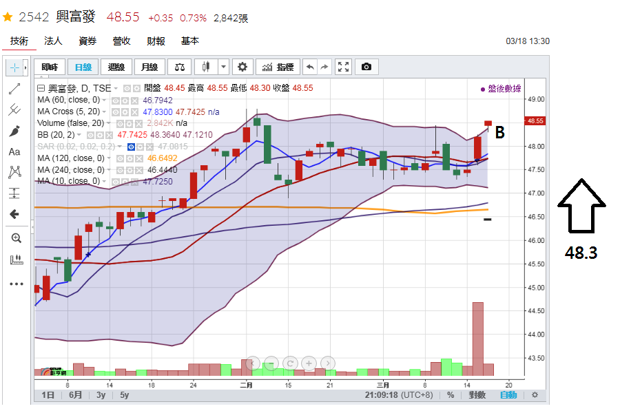Open the 指標 indicators button

pyautogui.click(x=278, y=67)
